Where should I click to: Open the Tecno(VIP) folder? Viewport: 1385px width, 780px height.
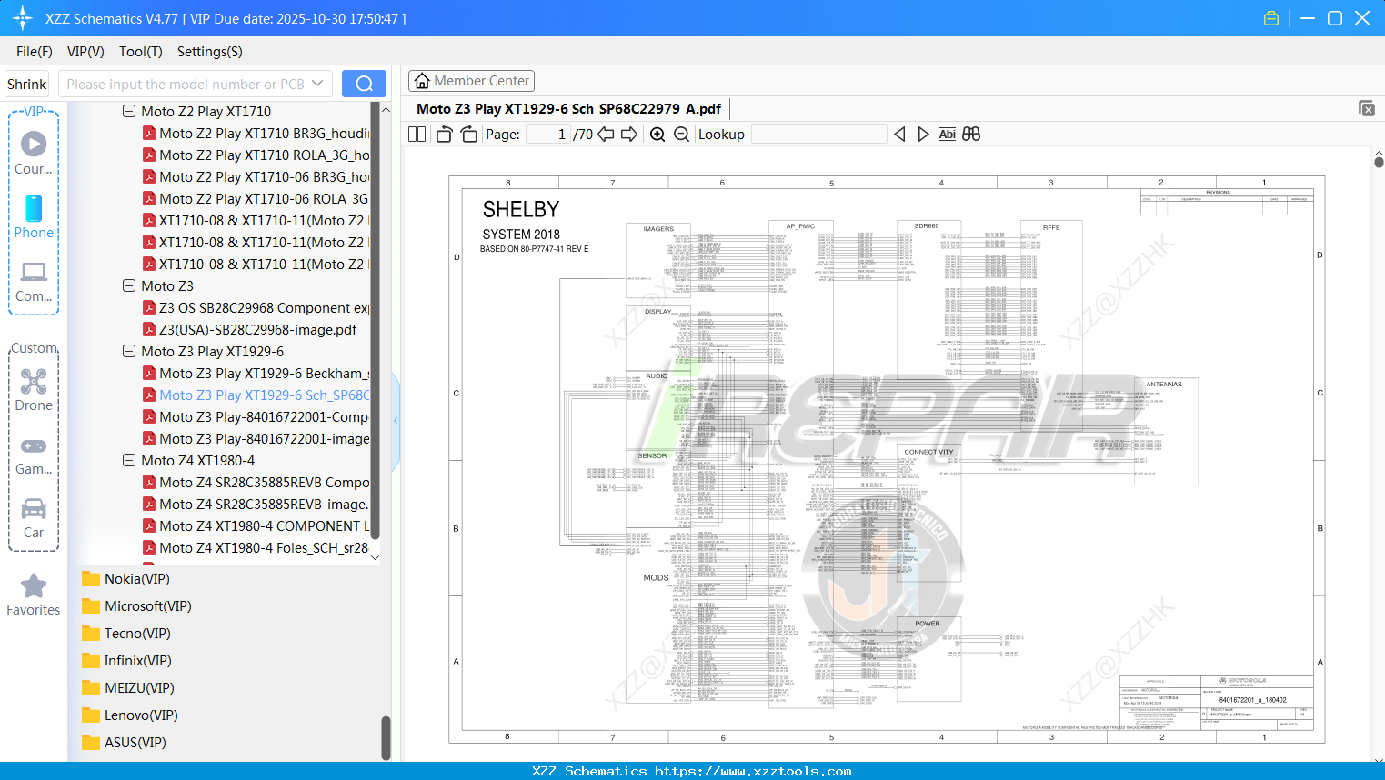(x=126, y=634)
